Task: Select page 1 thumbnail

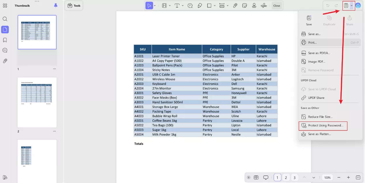Action: click(37, 32)
